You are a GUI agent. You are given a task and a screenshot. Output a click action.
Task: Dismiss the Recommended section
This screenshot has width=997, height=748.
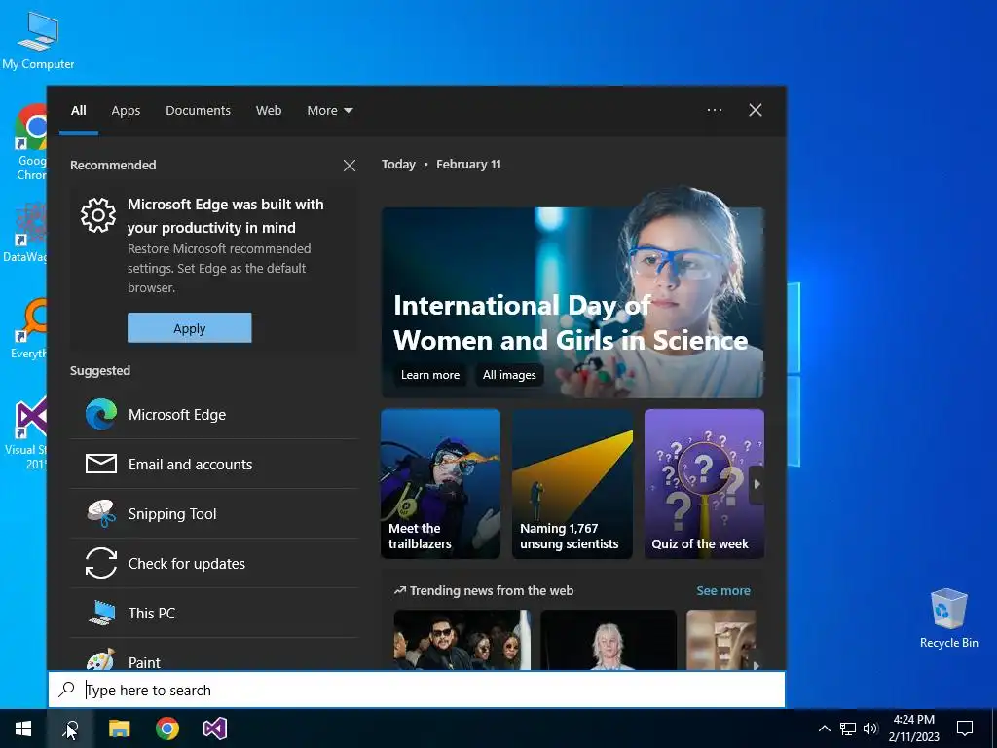tap(350, 166)
